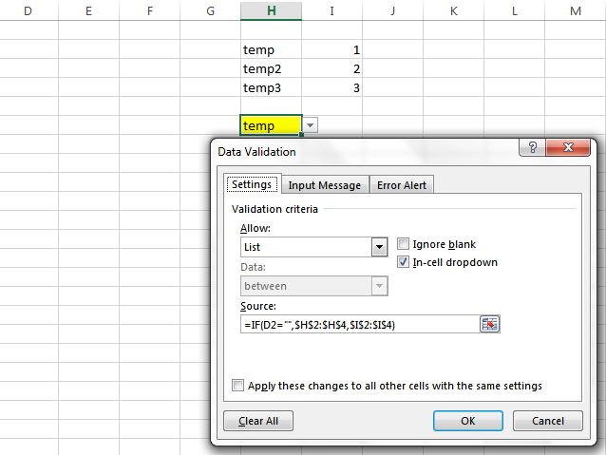Click the disabled Data between dropdown
Image resolution: width=606 pixels, height=455 pixels.
pyautogui.click(x=314, y=286)
